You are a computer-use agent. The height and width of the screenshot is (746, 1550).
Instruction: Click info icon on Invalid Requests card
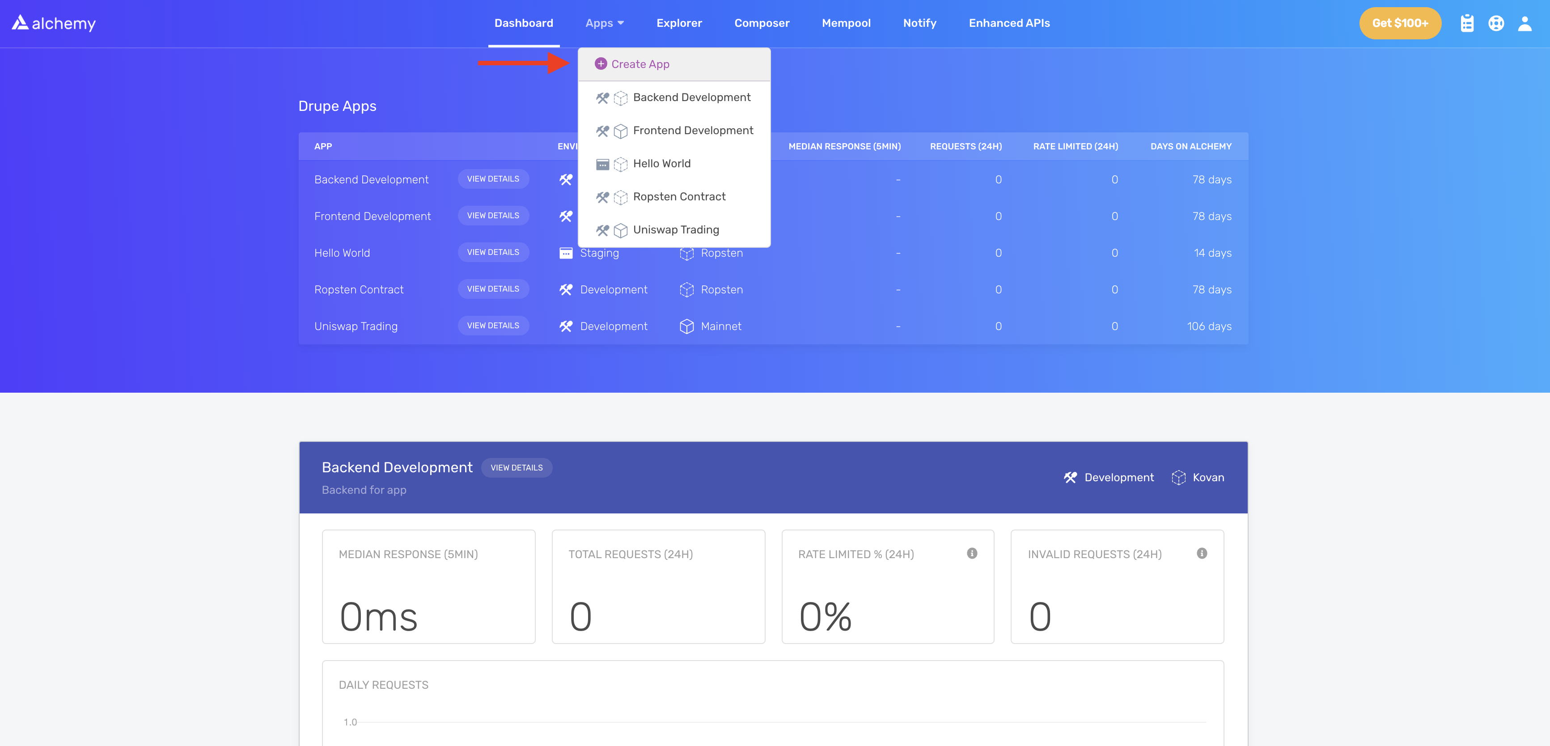pos(1202,554)
